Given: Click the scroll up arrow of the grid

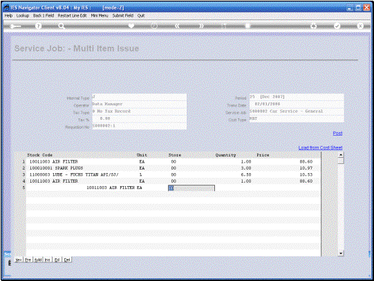Looking at the screenshot, I should [341, 155].
